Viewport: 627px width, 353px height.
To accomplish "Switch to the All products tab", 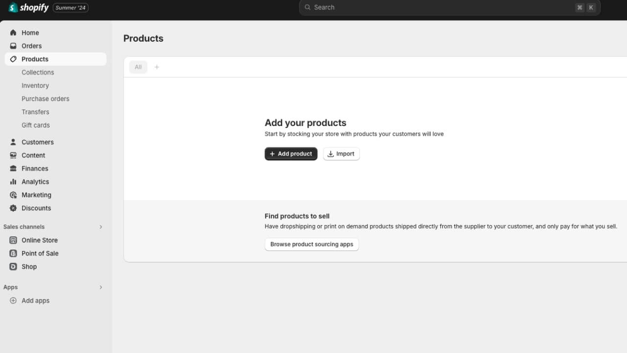I will click(138, 67).
